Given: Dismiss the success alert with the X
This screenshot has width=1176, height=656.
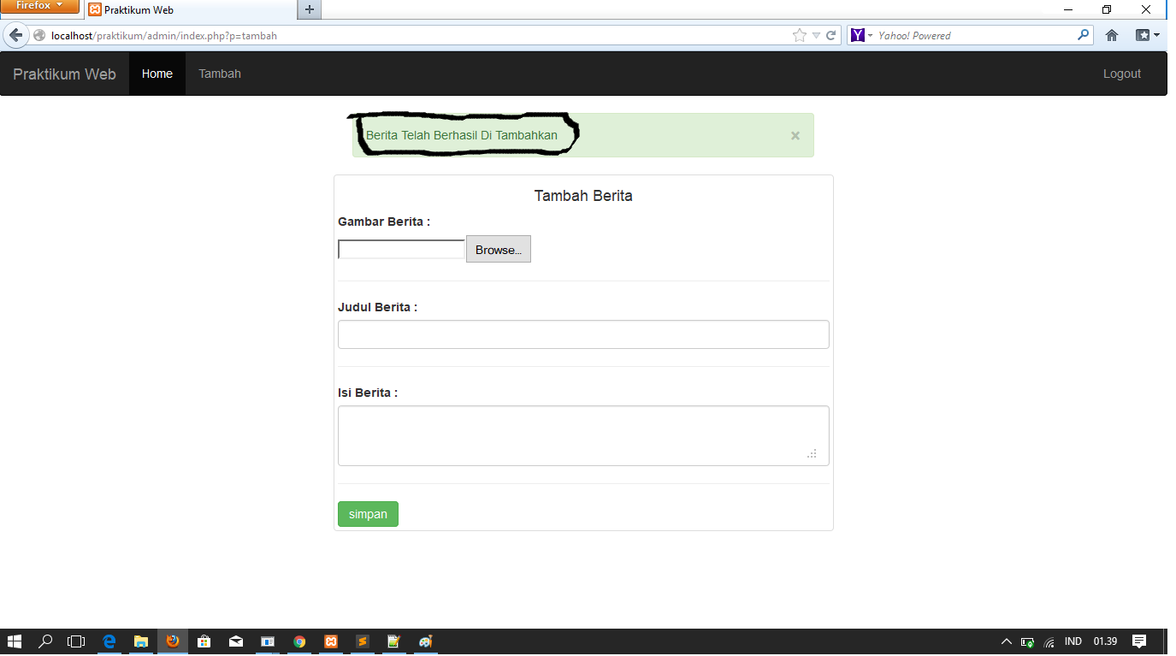Looking at the screenshot, I should (795, 135).
